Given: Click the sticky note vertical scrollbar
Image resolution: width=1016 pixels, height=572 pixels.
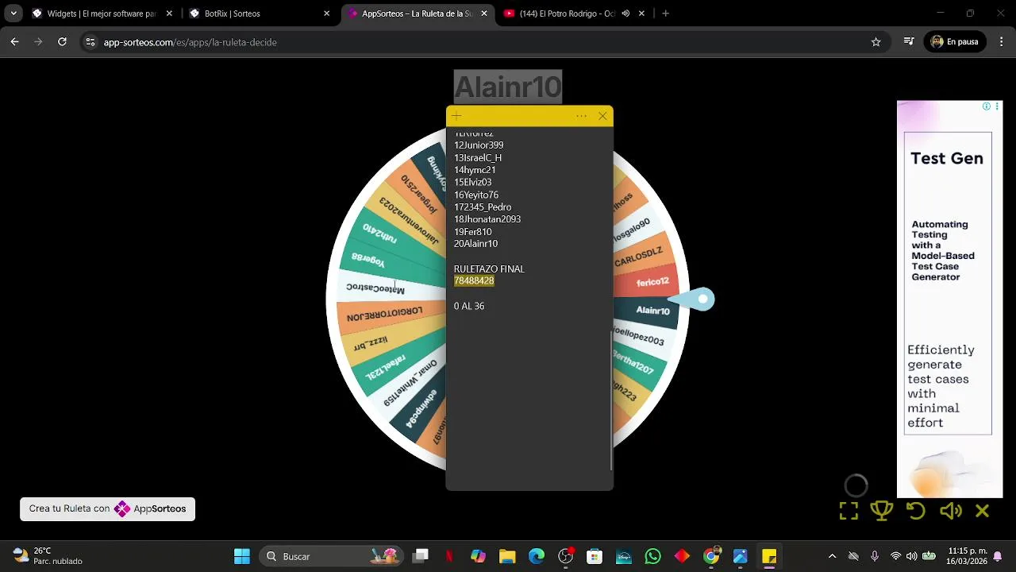Looking at the screenshot, I should click(611, 400).
